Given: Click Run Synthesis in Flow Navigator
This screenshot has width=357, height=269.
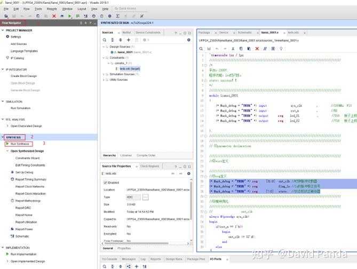Looking at the screenshot, I should pos(19,144).
